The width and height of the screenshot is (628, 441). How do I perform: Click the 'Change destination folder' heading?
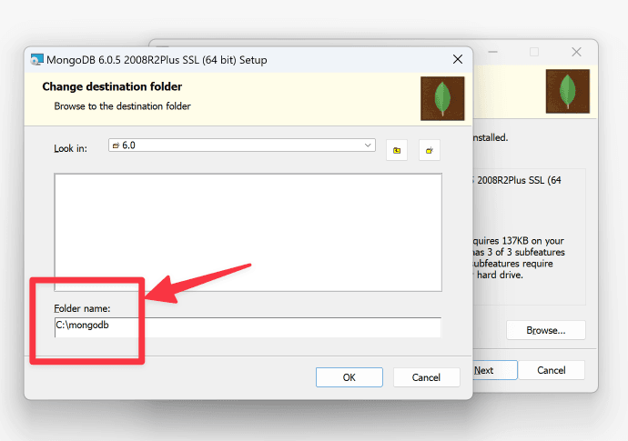coord(112,86)
